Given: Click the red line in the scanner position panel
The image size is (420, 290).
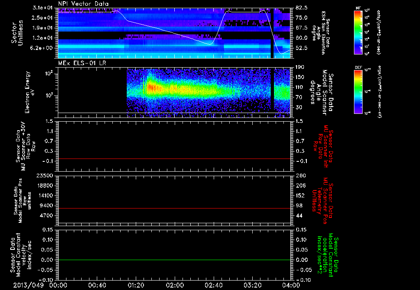Looking at the screenshot, I should (x=174, y=208).
